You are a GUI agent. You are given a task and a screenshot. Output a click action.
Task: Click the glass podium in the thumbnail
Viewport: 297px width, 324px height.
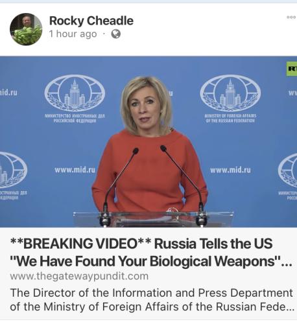tap(153, 219)
